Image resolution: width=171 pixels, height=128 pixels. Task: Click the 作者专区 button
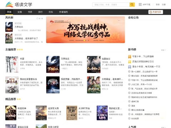(x=156, y=12)
